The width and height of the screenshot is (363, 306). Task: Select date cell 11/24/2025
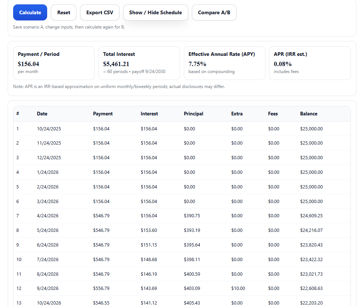(x=49, y=143)
